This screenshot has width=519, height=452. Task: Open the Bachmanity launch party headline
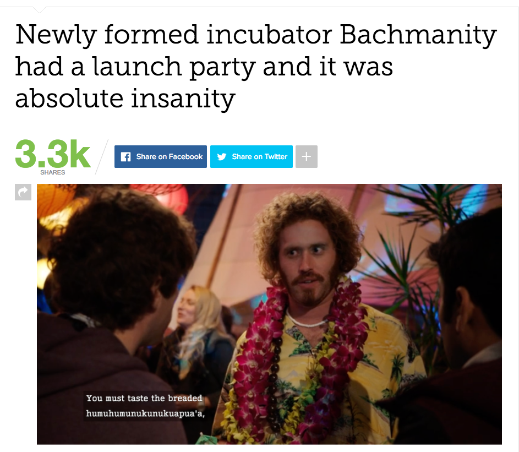256,66
